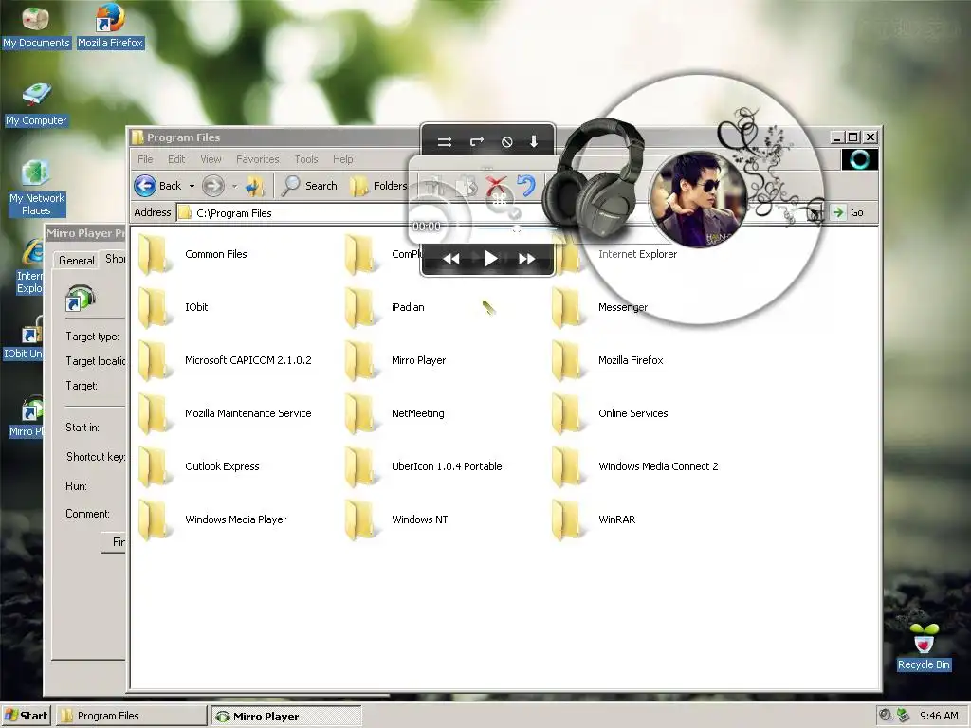Select the Mozilla Maintenance Service folder
Screen dimensions: 971x728
click(x=226, y=413)
